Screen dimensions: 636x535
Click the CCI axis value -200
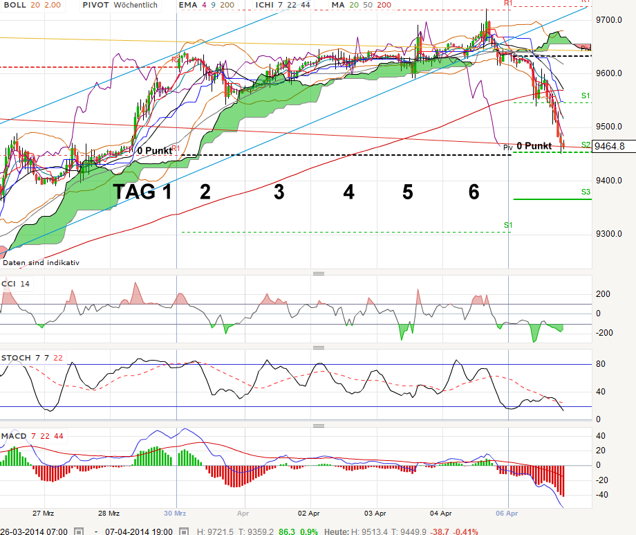pyautogui.click(x=604, y=333)
